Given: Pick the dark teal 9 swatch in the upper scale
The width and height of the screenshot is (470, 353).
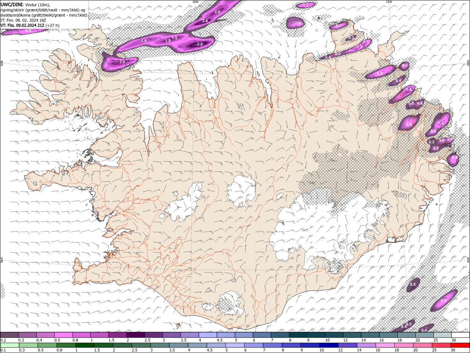Looking at the screenshot, I should [298, 335].
